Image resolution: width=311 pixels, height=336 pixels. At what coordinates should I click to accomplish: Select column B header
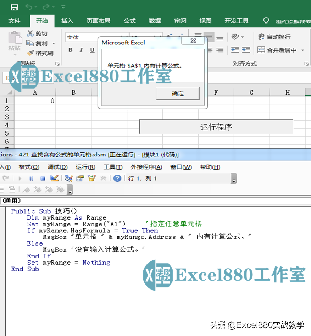tap(73, 93)
